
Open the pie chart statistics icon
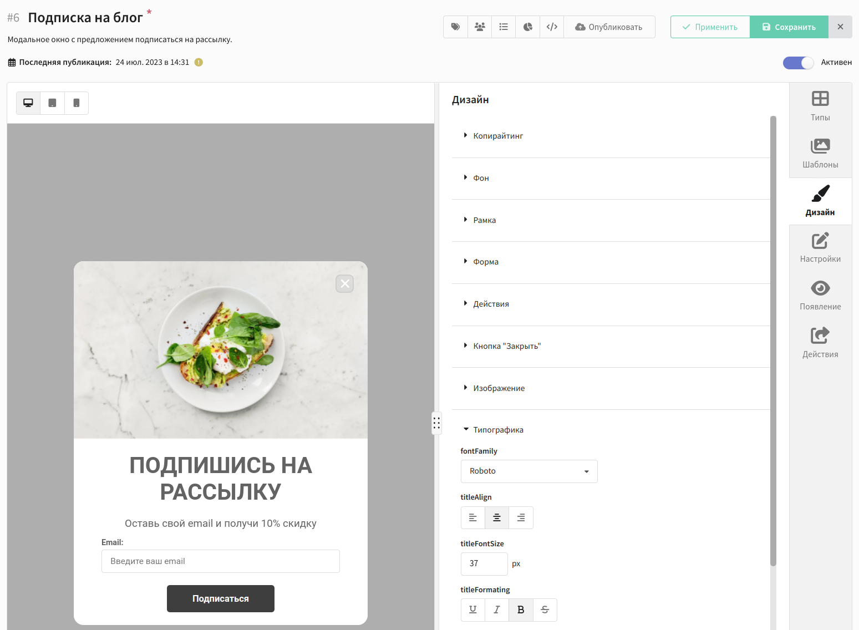[x=528, y=27]
